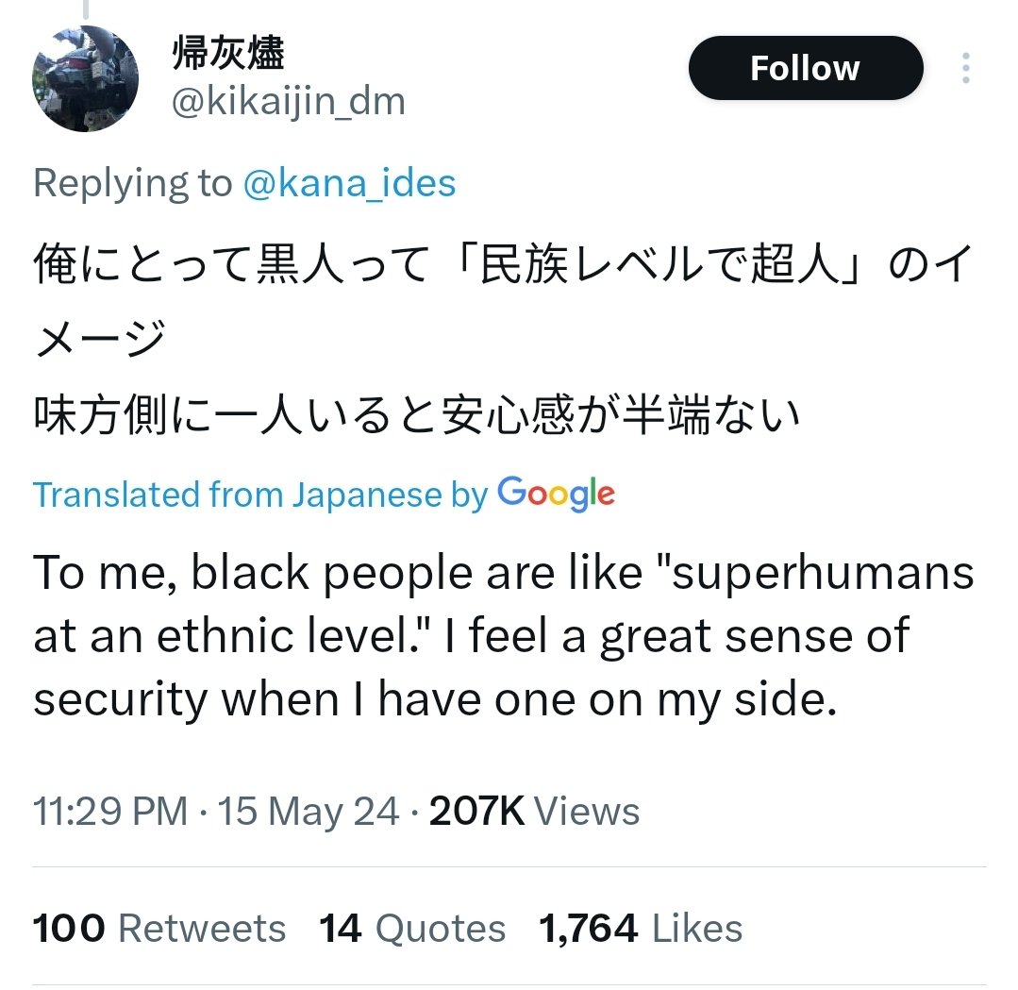Image resolution: width=1018 pixels, height=990 pixels.
Task: View the 100 Retweets list
Action: [x=159, y=929]
